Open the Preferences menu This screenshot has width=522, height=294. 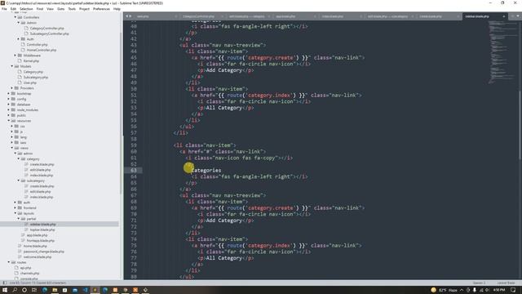(x=101, y=9)
